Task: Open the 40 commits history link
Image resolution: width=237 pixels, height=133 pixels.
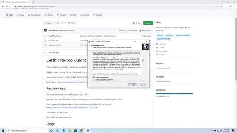Action: click(x=145, y=30)
